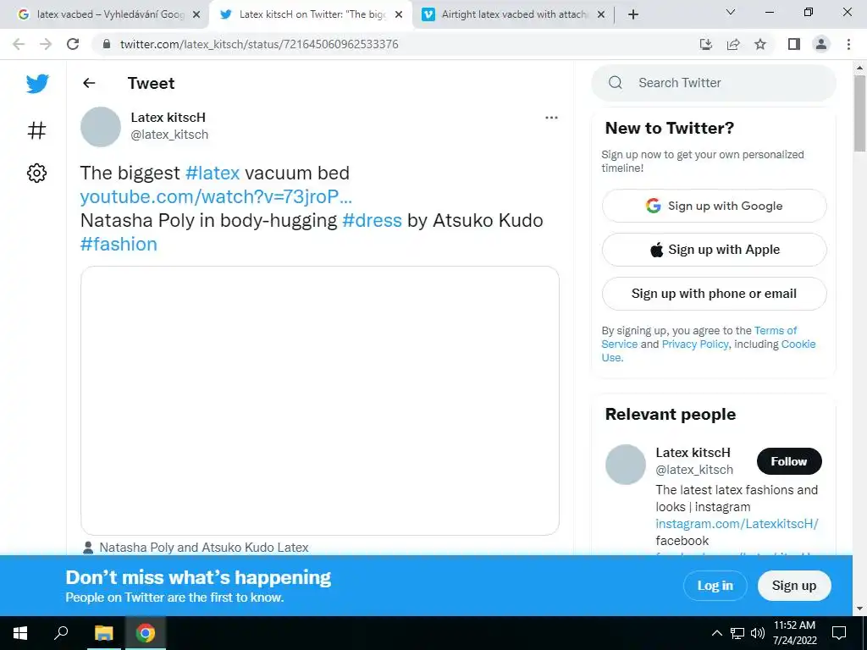Open the #fashion hashtag link
This screenshot has width=867, height=650.
point(119,245)
